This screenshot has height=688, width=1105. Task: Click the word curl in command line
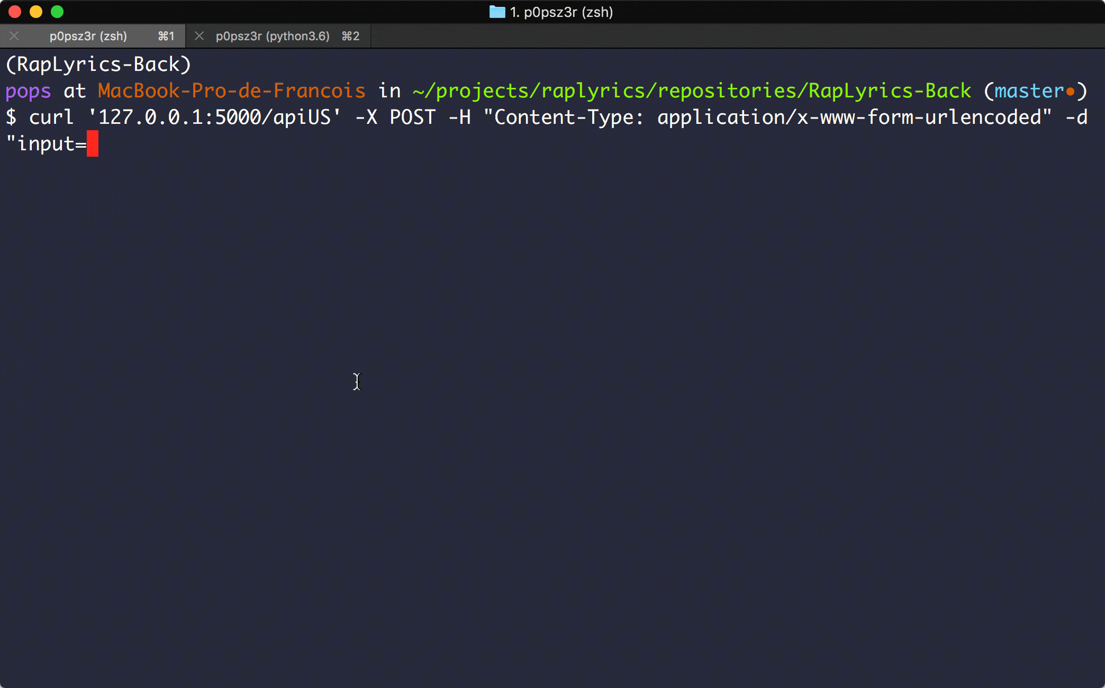(x=51, y=117)
